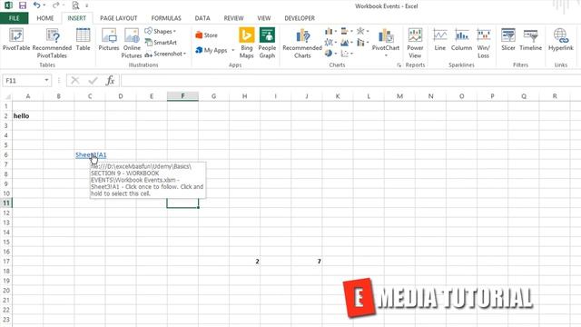581x327 pixels.
Task: Open the My Apps dropdown arrow
Action: click(x=233, y=50)
